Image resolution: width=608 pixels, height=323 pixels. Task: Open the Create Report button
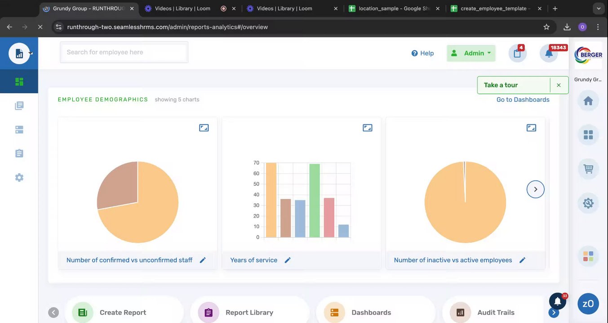click(124, 312)
